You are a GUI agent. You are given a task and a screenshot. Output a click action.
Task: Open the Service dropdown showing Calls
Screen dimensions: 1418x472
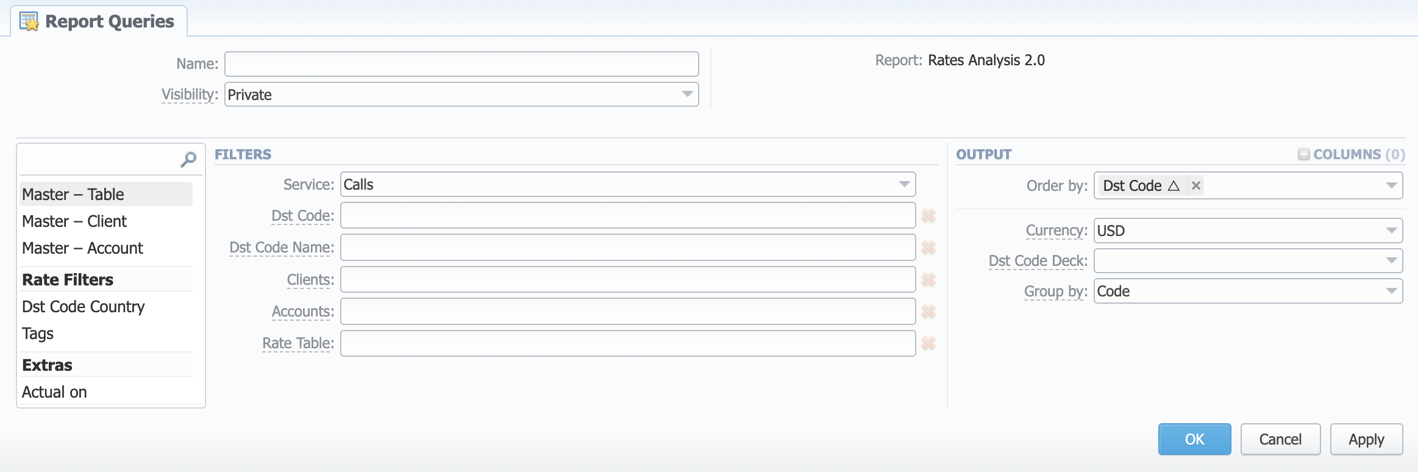pyautogui.click(x=628, y=184)
